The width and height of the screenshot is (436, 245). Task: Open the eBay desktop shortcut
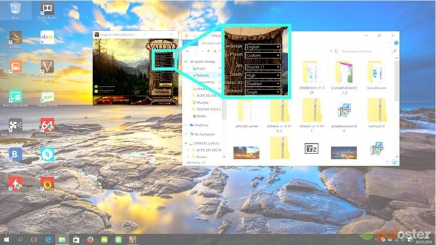47,37
